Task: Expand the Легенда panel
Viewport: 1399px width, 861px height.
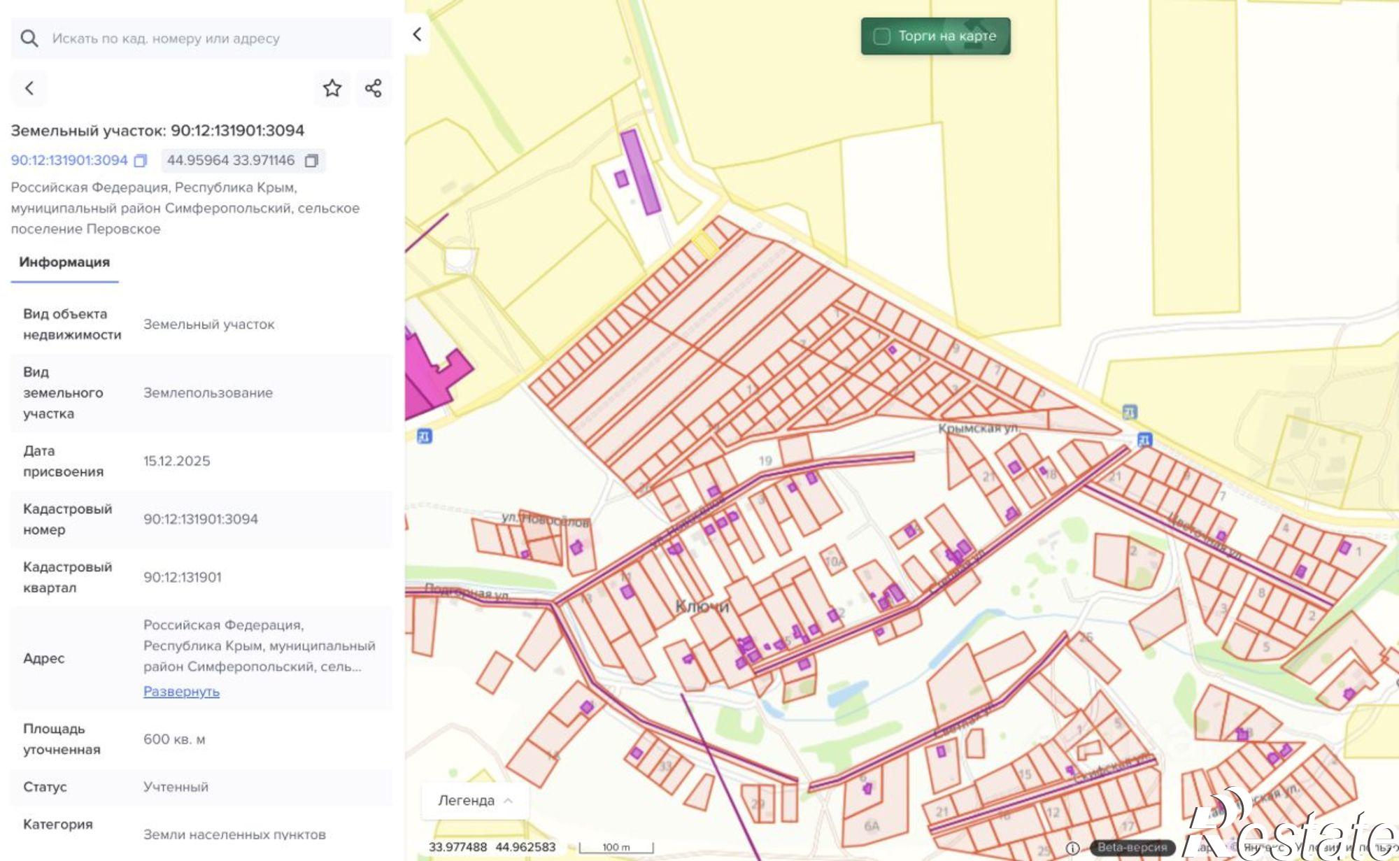Action: coord(475,800)
